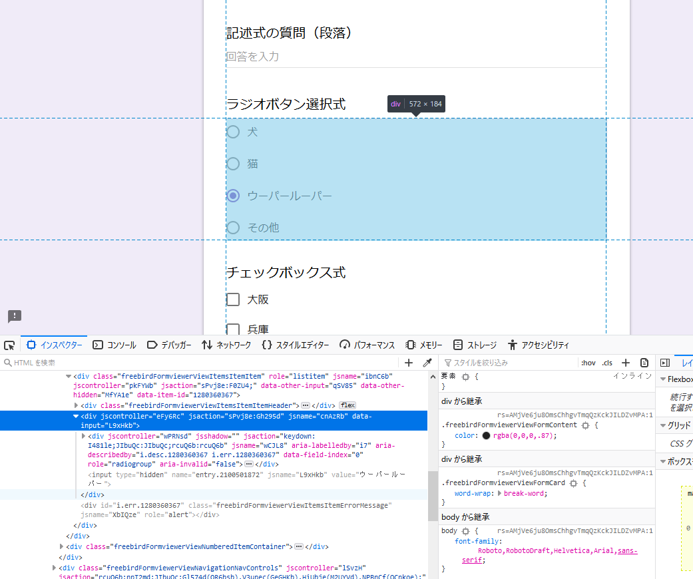Image resolution: width=693 pixels, height=579 pixels.
Task: Toggle the 3-pane inspector icon
Action: (x=664, y=363)
